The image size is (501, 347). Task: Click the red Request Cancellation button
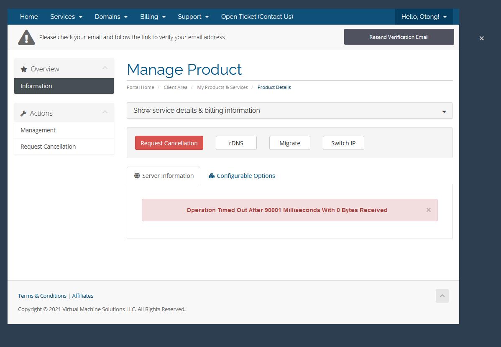pyautogui.click(x=169, y=143)
